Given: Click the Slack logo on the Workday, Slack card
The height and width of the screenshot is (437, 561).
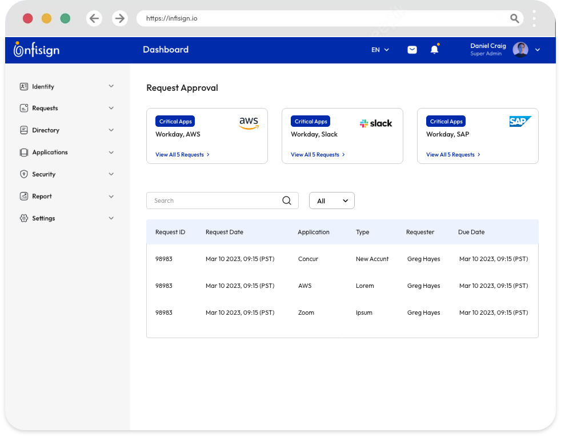Looking at the screenshot, I should point(376,123).
